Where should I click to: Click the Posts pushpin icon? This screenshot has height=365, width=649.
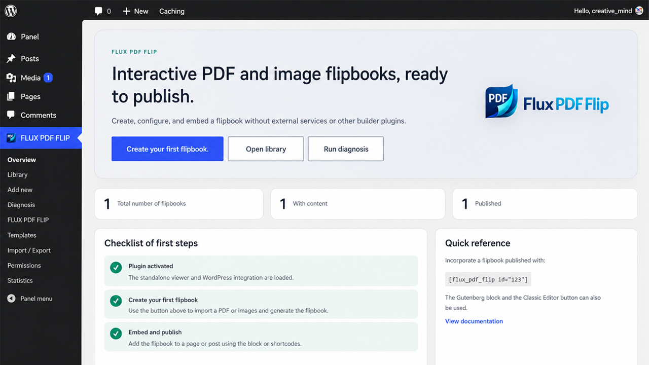tap(11, 59)
